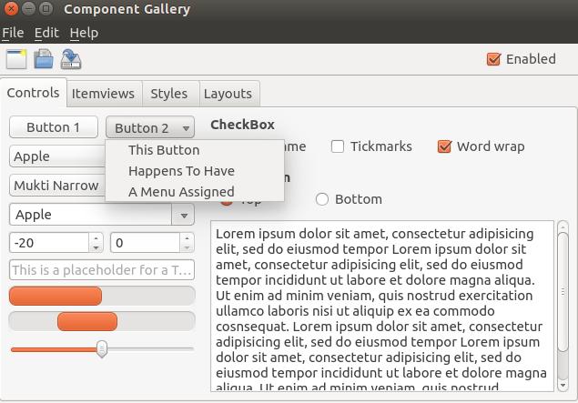Open the Button 2 dropdown arrow
The height and width of the screenshot is (403, 578).
coord(185,128)
